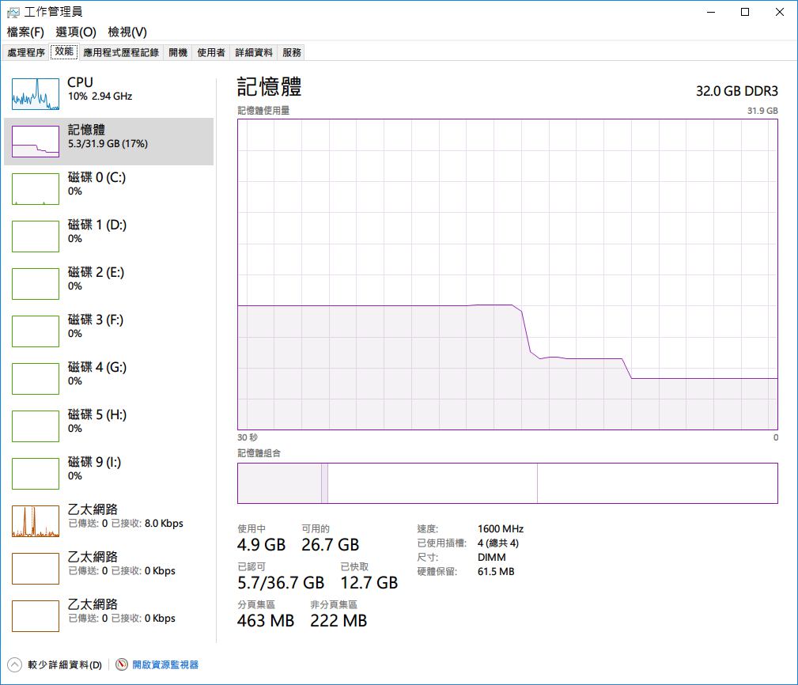Screen dimensions: 798x685
Task: Go to the 詳細資料 tab
Action: (x=254, y=52)
